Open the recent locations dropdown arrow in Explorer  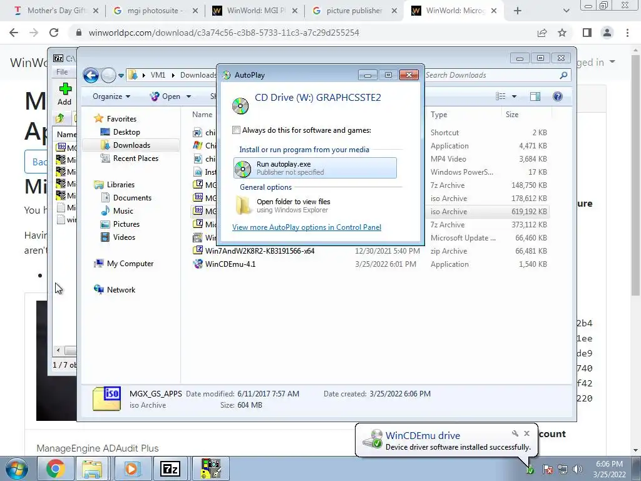tap(121, 76)
